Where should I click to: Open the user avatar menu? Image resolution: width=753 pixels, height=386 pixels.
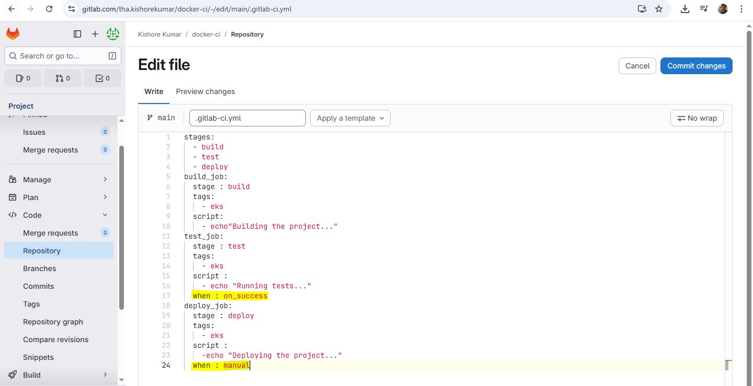[x=113, y=34]
